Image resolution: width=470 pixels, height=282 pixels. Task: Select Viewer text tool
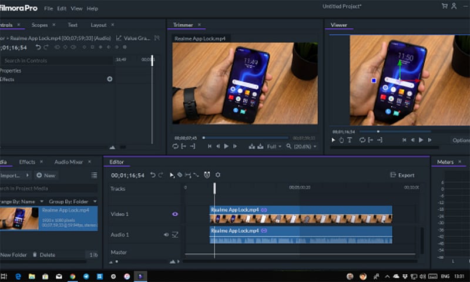[x=350, y=140]
